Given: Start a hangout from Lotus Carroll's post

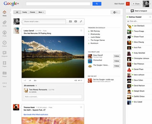Looking at the screenshot, I should [x=35, y=80].
